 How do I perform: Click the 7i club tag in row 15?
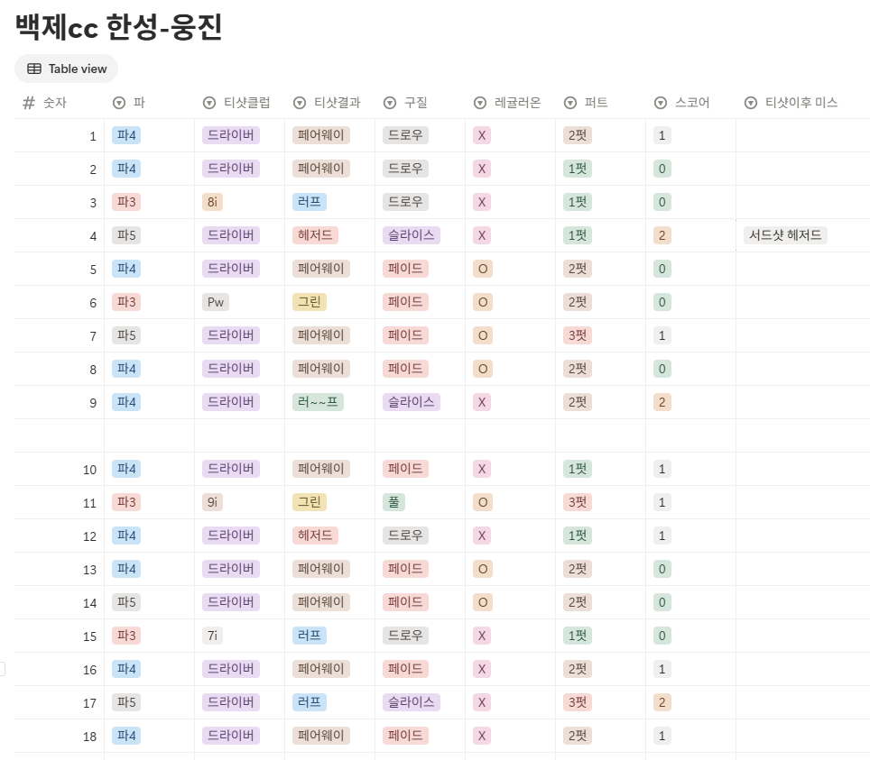click(212, 636)
